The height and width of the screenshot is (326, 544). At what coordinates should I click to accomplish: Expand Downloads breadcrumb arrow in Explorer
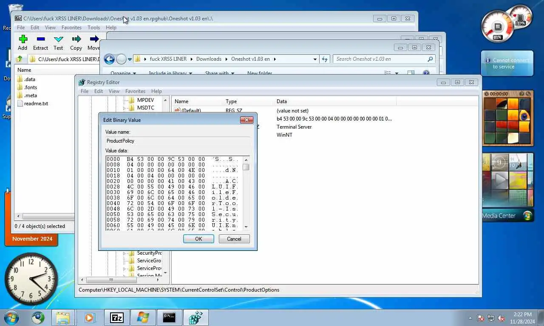227,59
